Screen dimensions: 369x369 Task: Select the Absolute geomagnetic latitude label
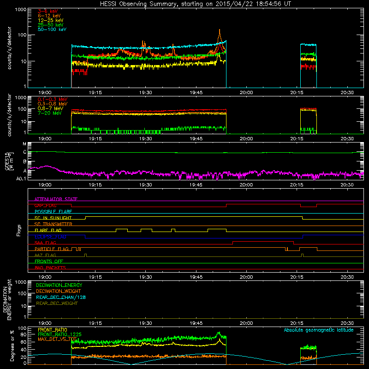point(319,330)
